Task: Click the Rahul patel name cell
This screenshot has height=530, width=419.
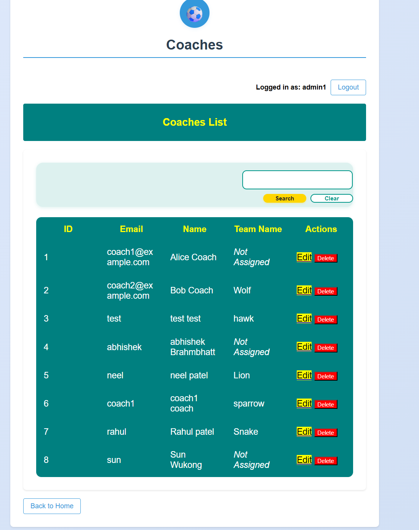Action: pos(192,432)
